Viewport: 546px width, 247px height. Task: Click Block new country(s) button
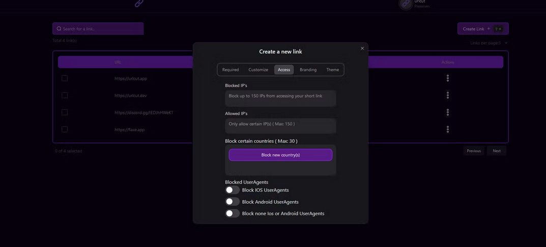[281, 155]
